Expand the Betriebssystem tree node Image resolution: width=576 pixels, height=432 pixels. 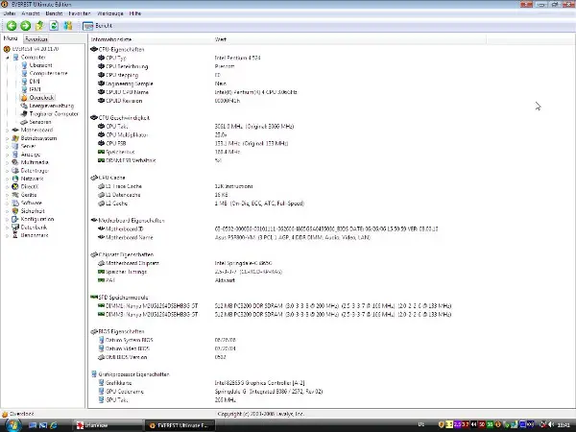7,138
